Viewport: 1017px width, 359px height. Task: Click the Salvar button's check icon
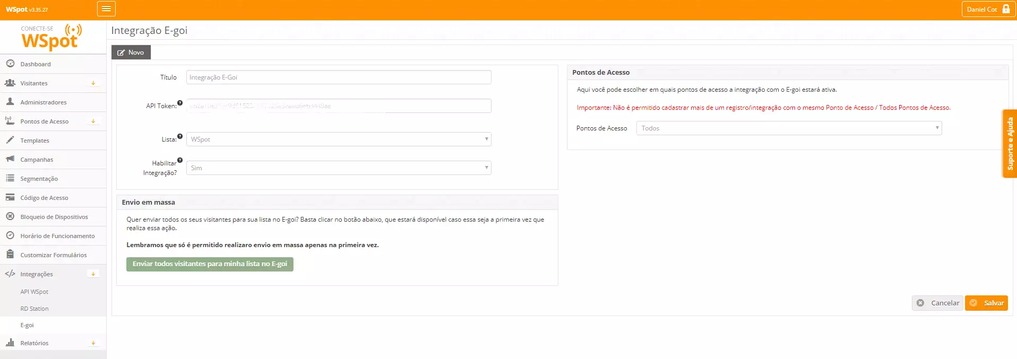pyautogui.click(x=973, y=303)
